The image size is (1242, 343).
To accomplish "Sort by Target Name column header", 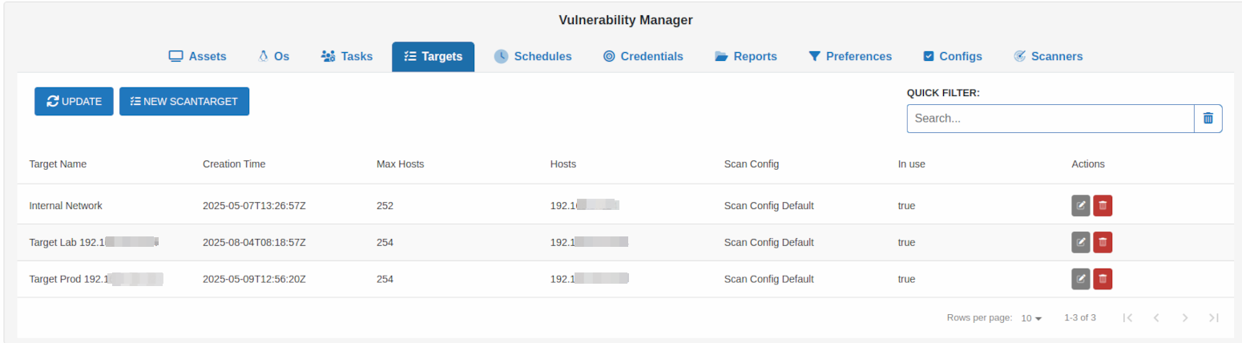I will tap(58, 164).
